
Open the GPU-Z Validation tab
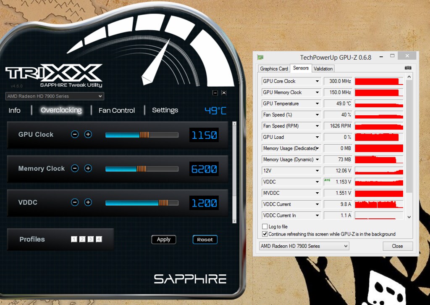pyautogui.click(x=323, y=69)
